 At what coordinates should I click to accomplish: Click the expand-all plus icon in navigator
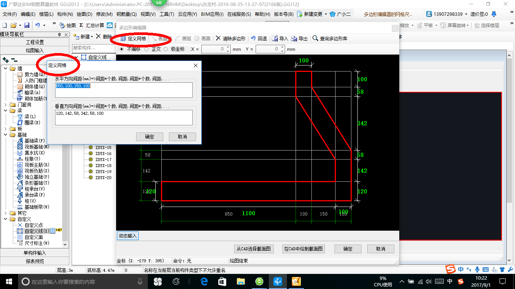coord(6,59)
